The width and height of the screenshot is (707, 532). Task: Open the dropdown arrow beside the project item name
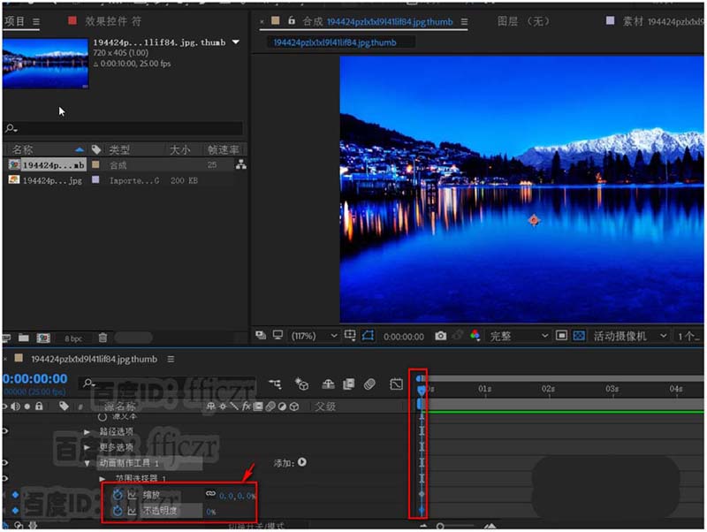click(x=236, y=42)
